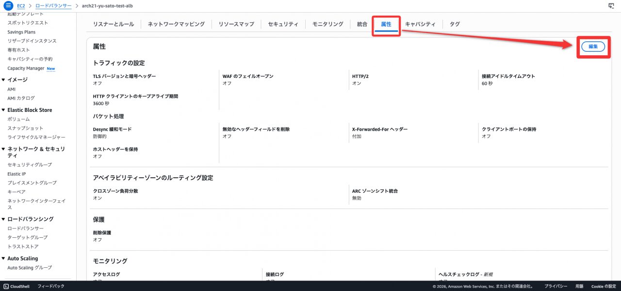Collapse the ロードバランシング sidebar section
Image resolution: width=621 pixels, height=291 pixels.
3,219
